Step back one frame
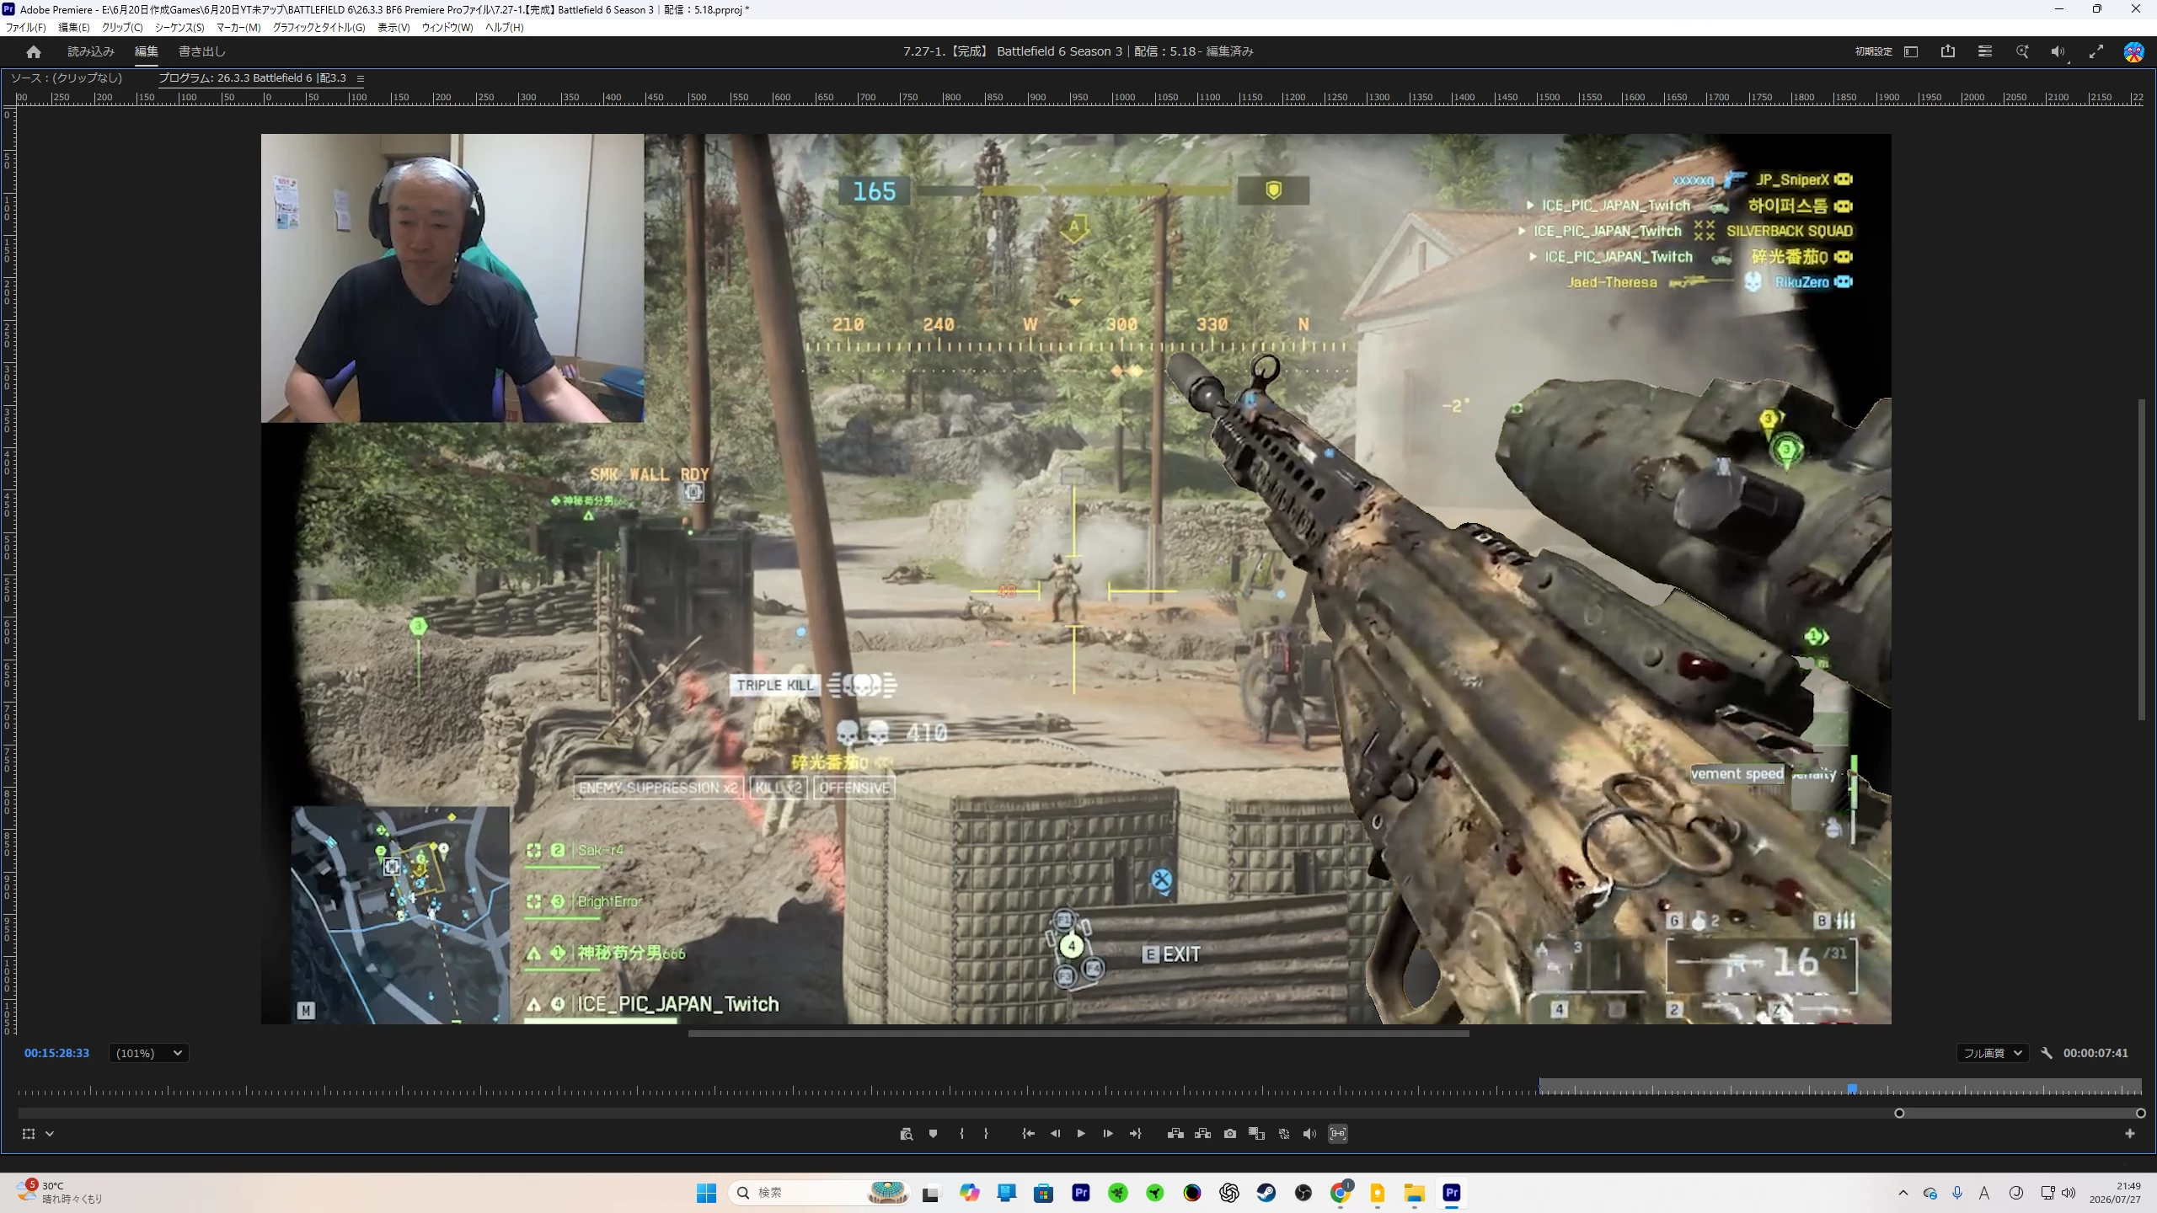Image resolution: width=2157 pixels, height=1213 pixels. click(1055, 1134)
